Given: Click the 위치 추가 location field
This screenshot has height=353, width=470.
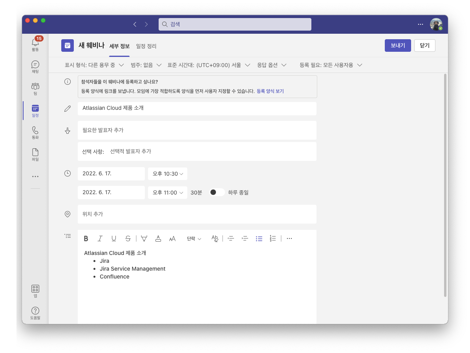Looking at the screenshot, I should click(197, 214).
